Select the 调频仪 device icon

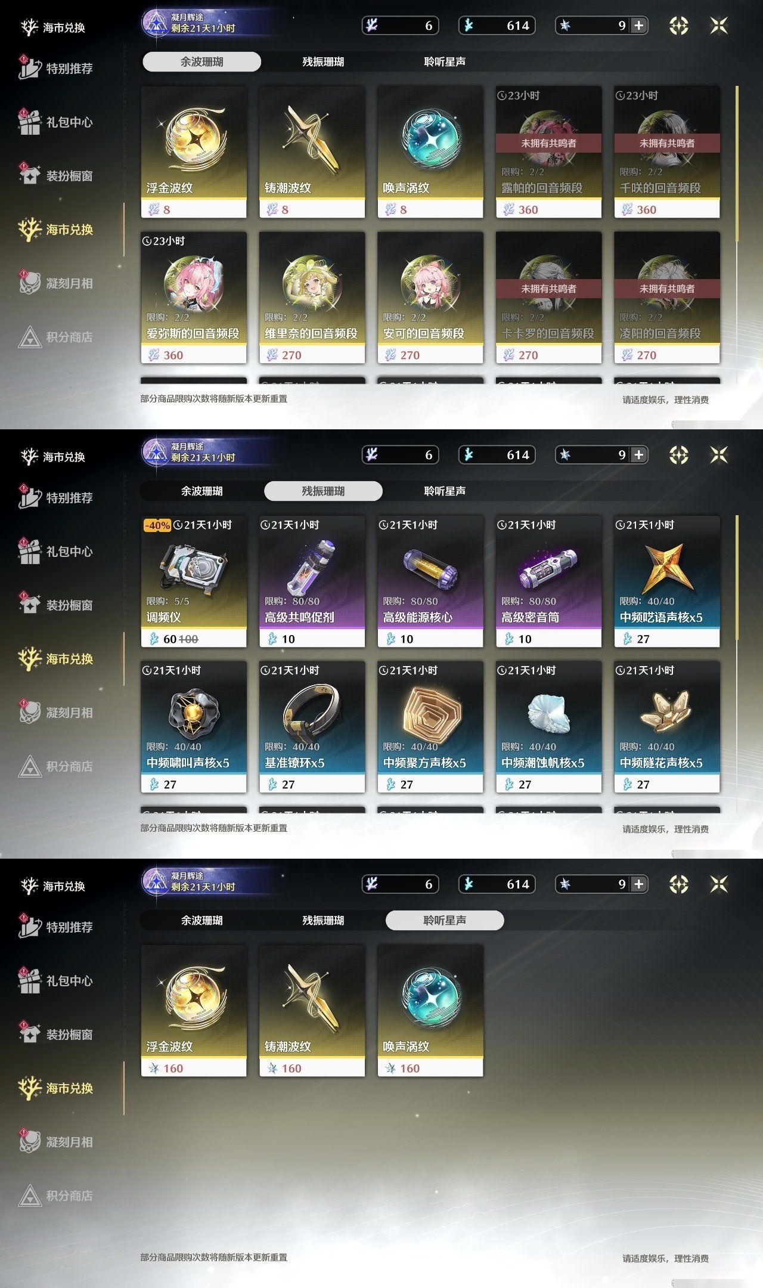click(193, 566)
